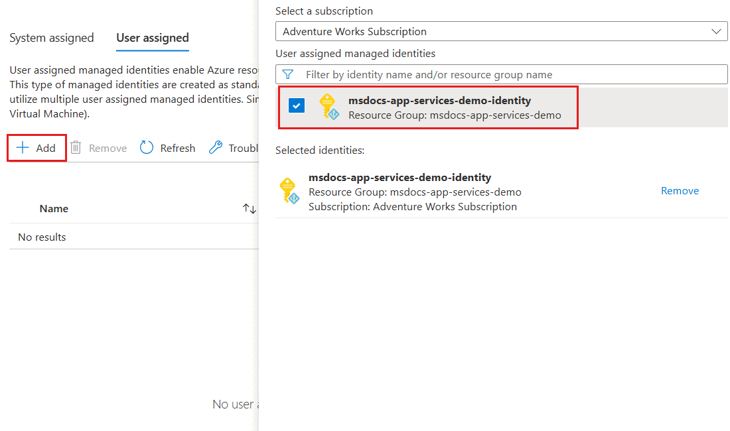
Task: Click the wrench Troubleshoot icon
Action: (x=216, y=148)
